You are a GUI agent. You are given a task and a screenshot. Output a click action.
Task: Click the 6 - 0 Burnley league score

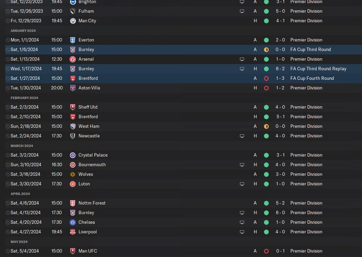pyautogui.click(x=280, y=212)
